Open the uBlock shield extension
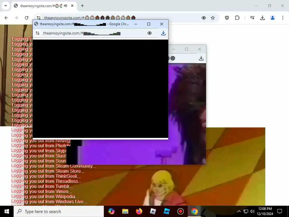The width and height of the screenshot is (289, 217). coord(227,18)
